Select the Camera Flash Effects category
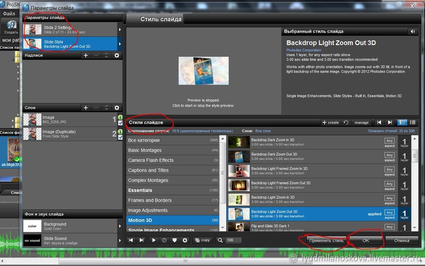Screen dimensions: 425x266 151,160
